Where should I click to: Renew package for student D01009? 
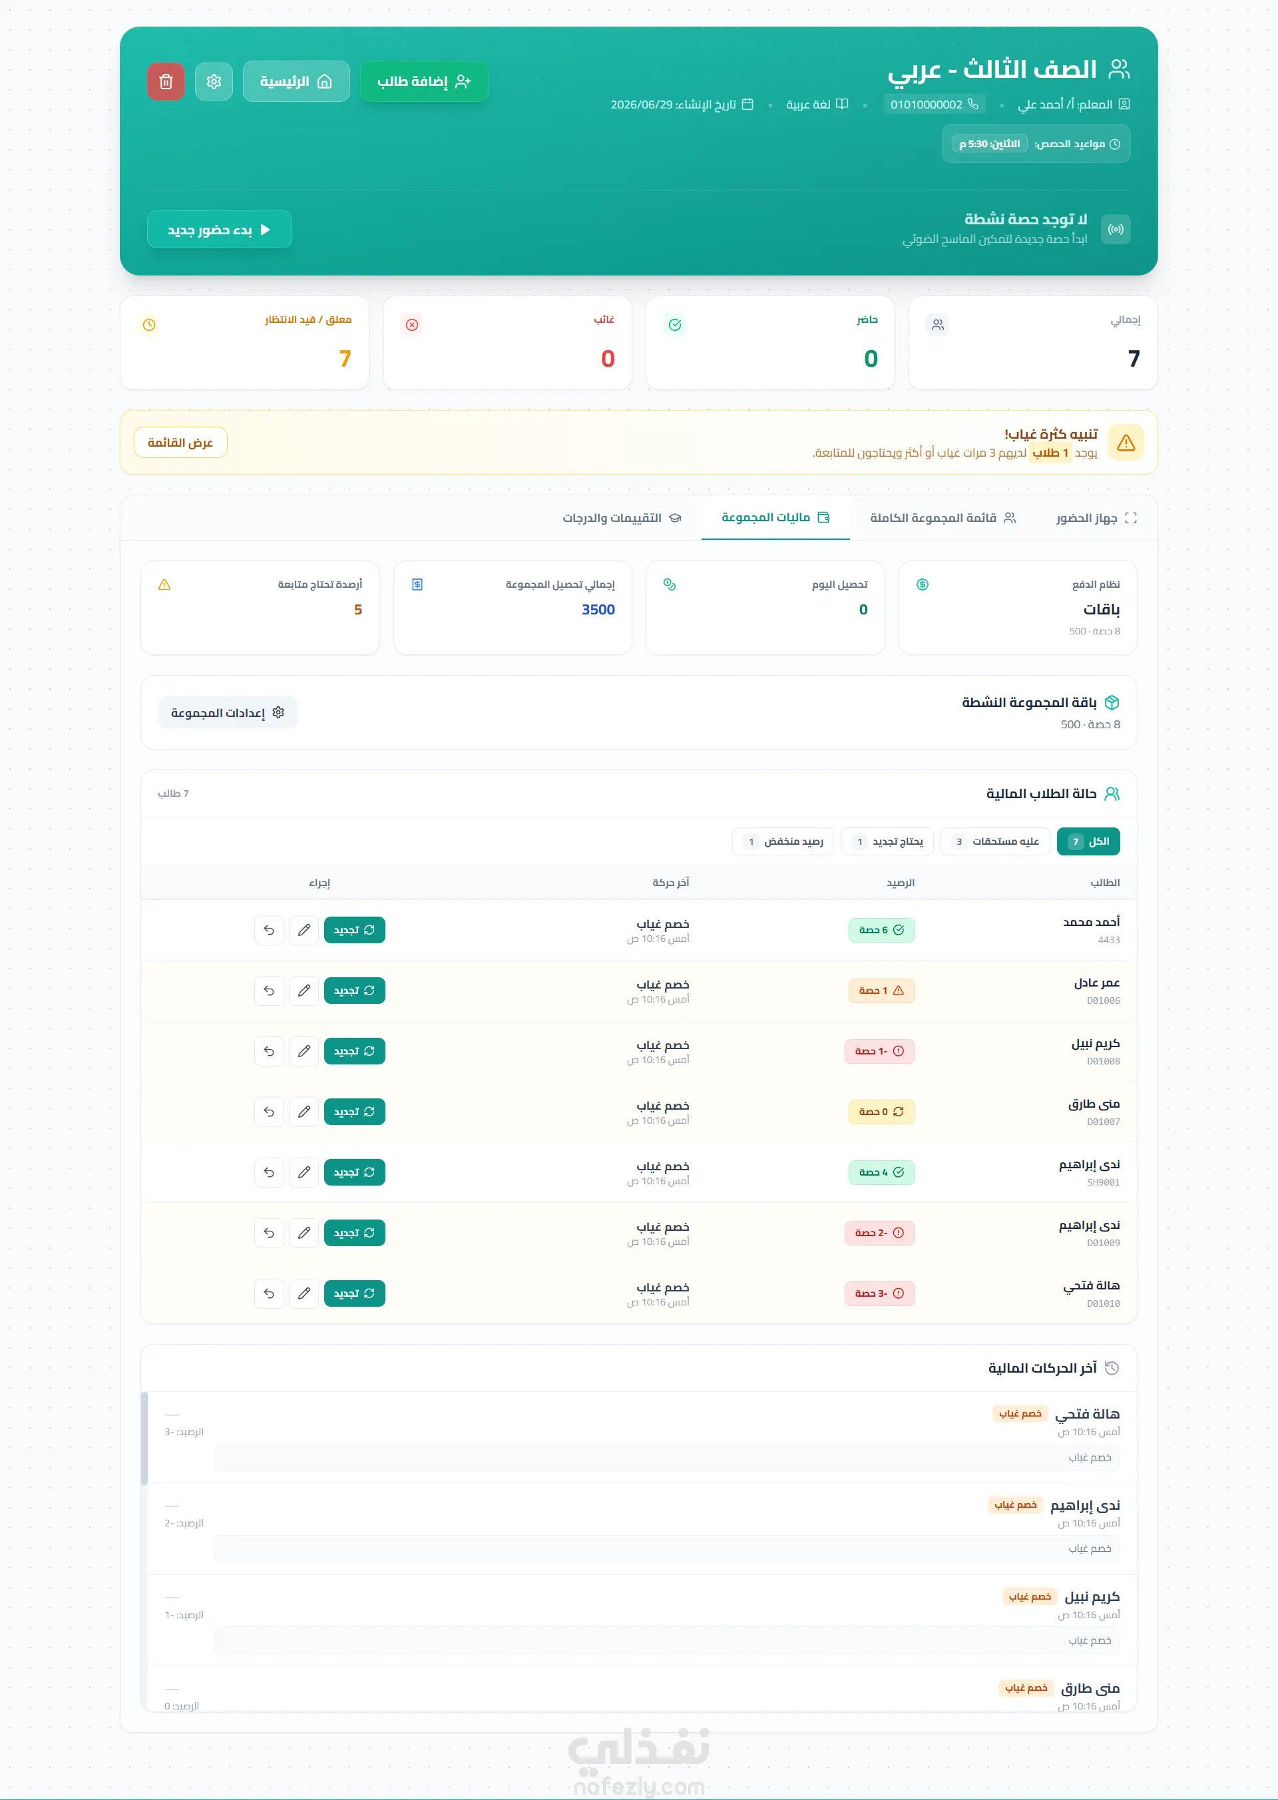tap(354, 1234)
